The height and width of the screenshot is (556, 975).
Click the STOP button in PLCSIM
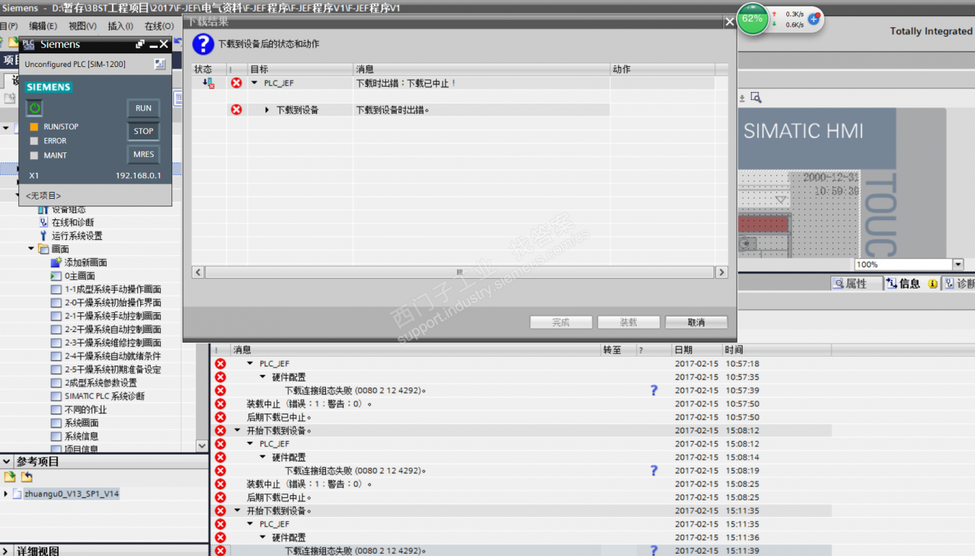(x=143, y=131)
